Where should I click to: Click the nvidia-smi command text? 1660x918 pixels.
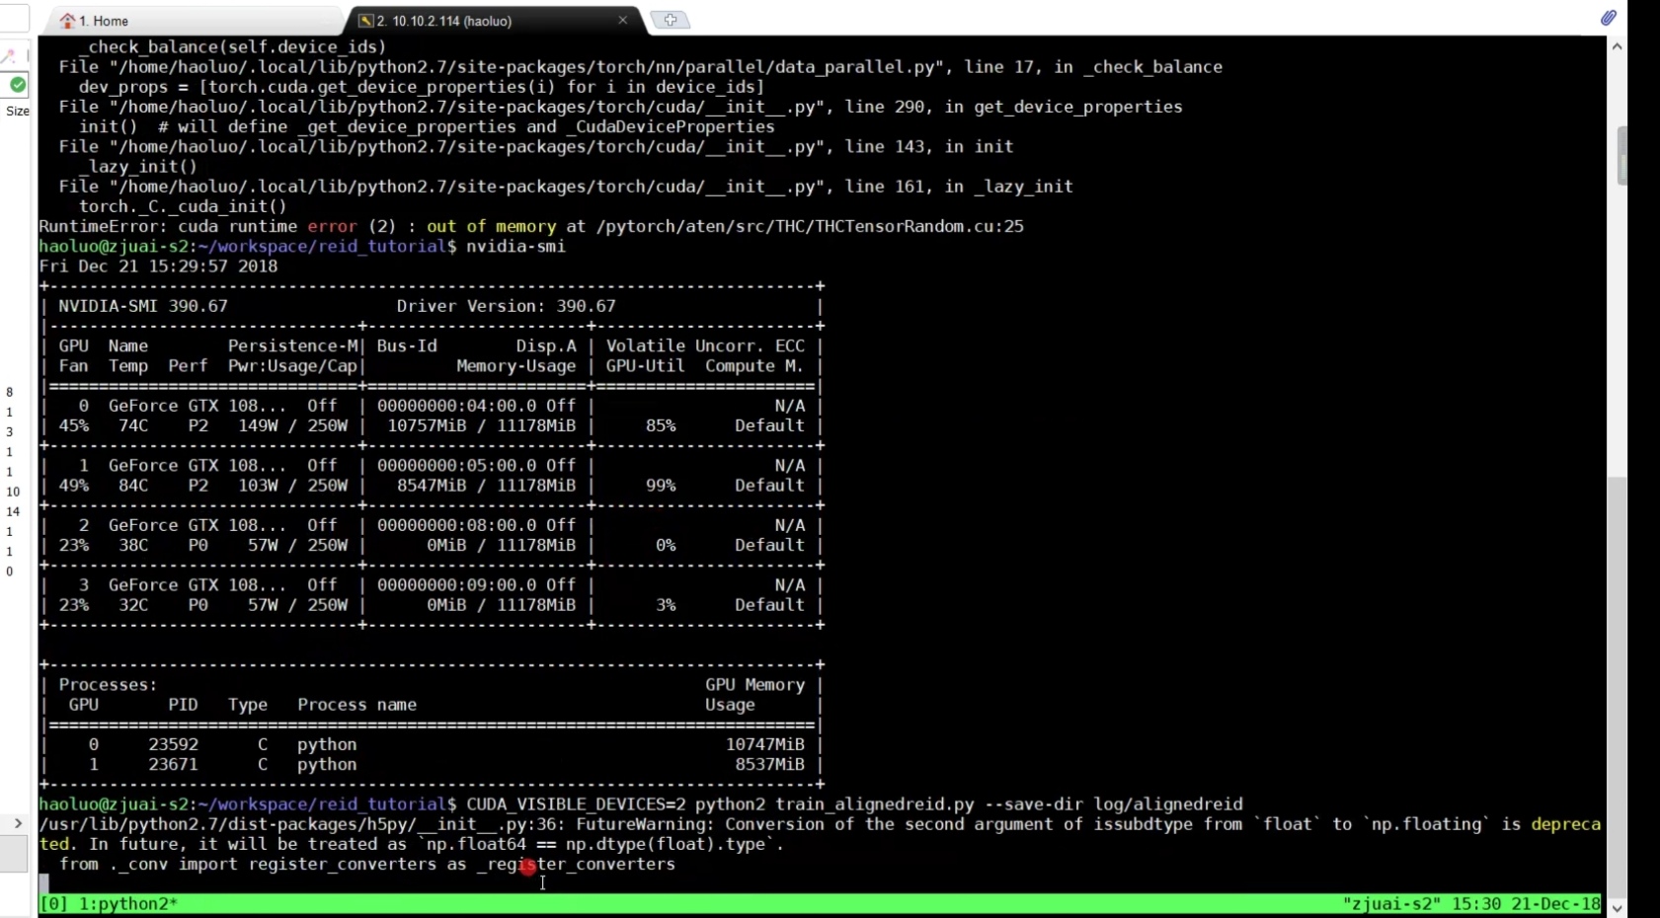tap(515, 246)
